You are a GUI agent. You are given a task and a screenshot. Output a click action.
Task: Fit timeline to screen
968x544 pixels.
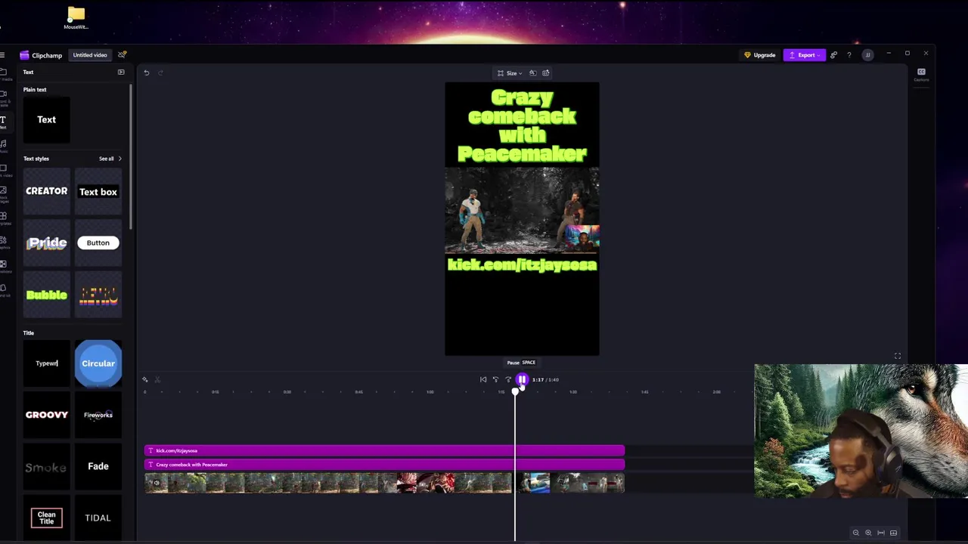[881, 533]
